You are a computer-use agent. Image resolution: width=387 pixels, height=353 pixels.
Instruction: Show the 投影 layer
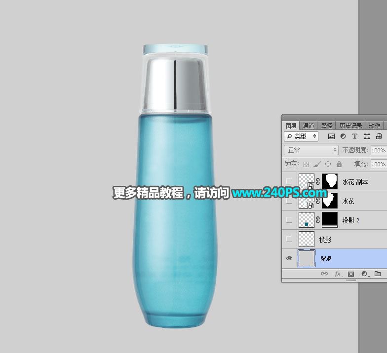289,239
